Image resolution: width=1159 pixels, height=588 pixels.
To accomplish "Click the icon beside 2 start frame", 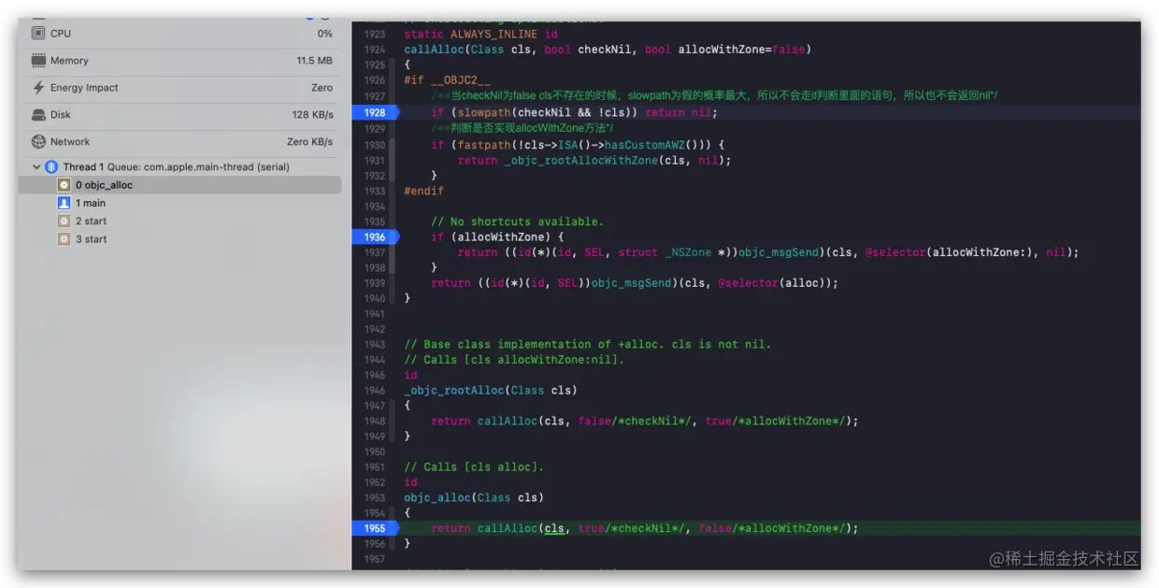I will click(x=64, y=221).
